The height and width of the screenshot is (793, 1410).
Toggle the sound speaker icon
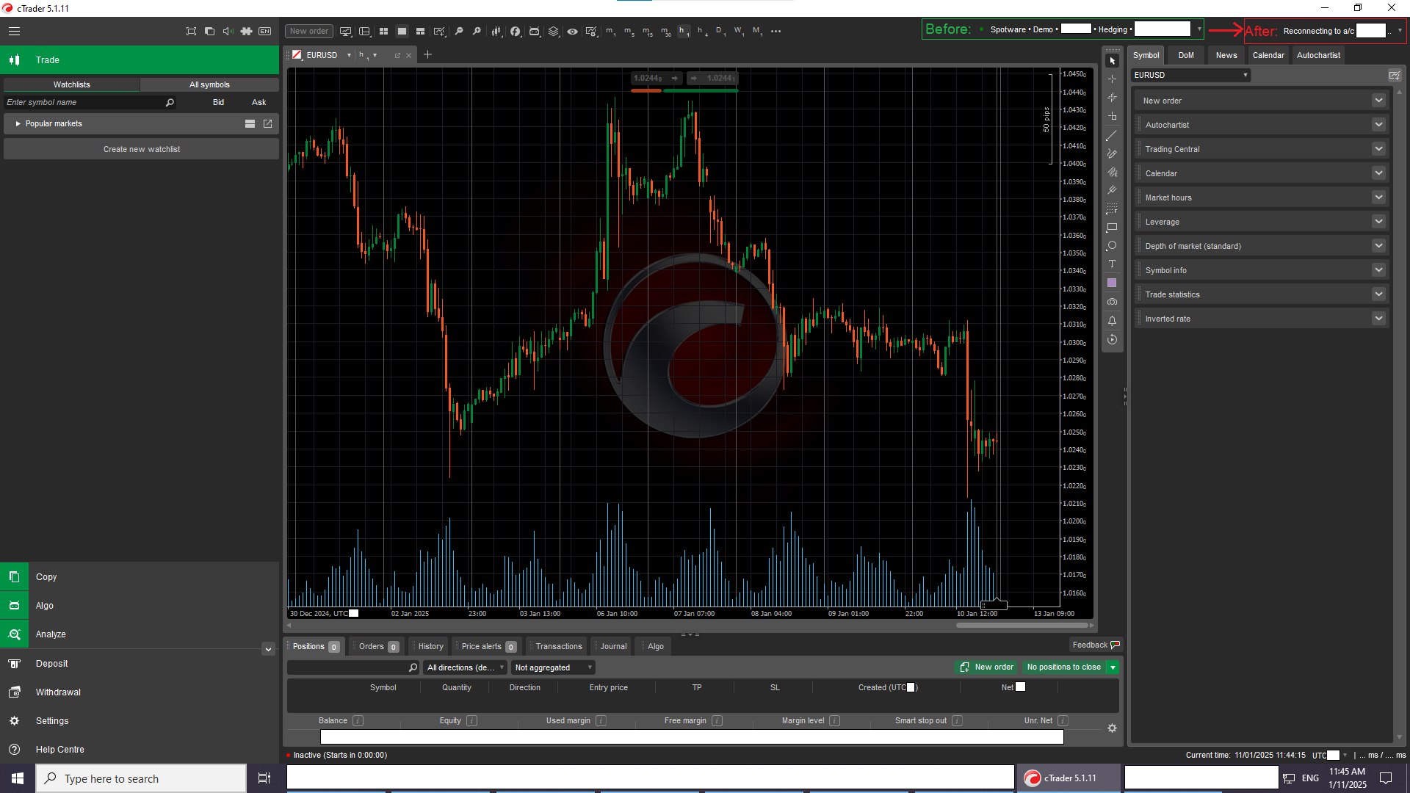[x=228, y=31]
